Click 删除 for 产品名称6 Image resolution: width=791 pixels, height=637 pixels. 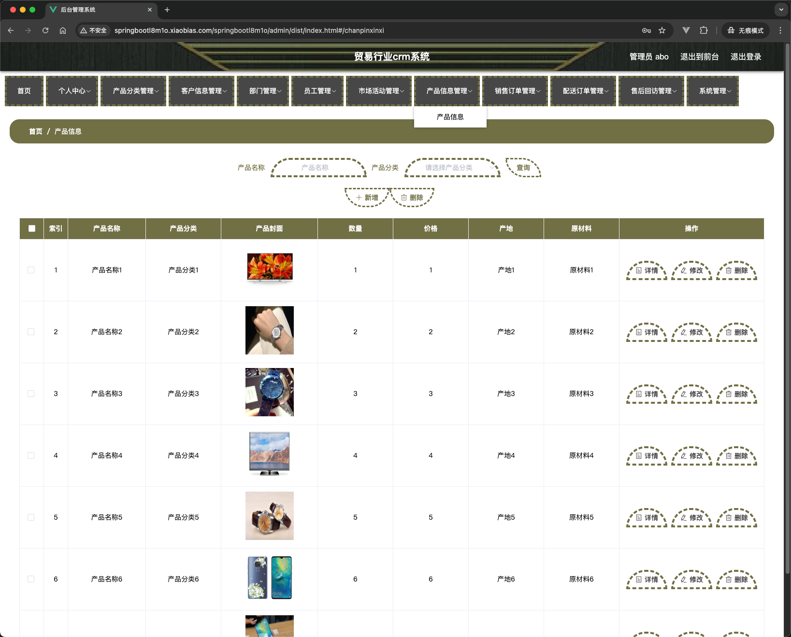click(736, 580)
